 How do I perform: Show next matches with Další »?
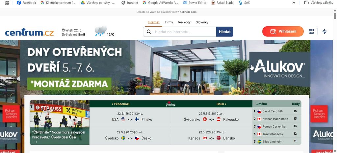click(221, 104)
